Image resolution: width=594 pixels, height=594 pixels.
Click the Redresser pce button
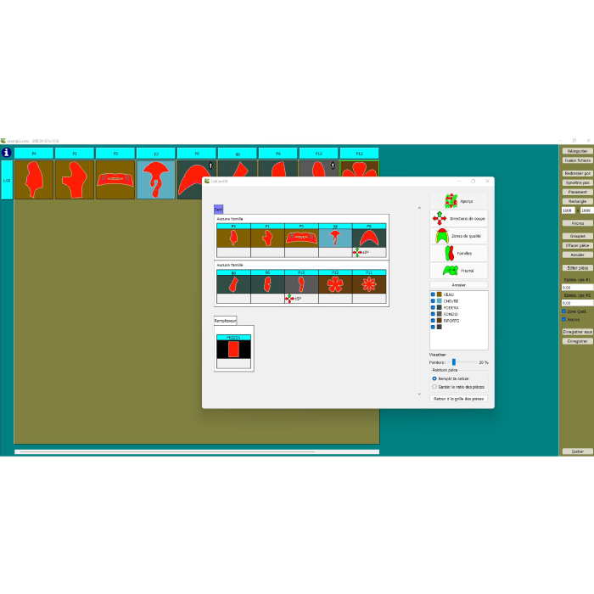click(x=577, y=173)
